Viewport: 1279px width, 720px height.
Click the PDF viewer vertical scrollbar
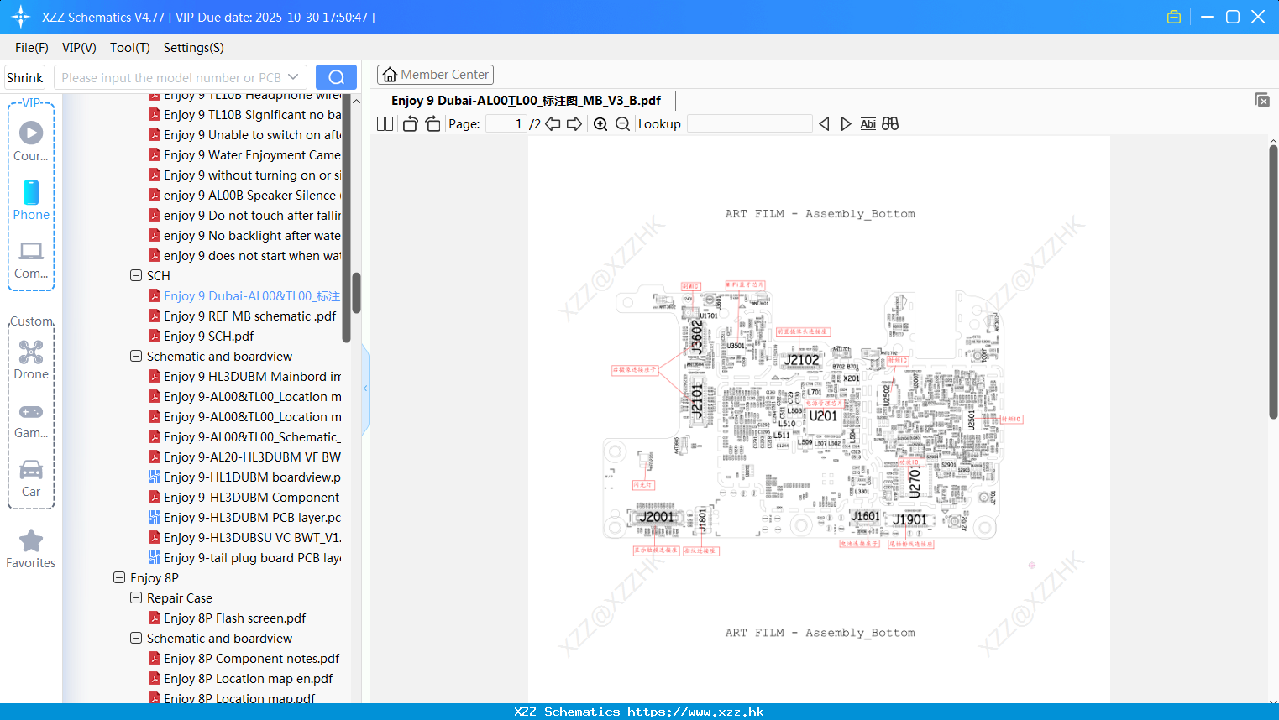(1273, 281)
